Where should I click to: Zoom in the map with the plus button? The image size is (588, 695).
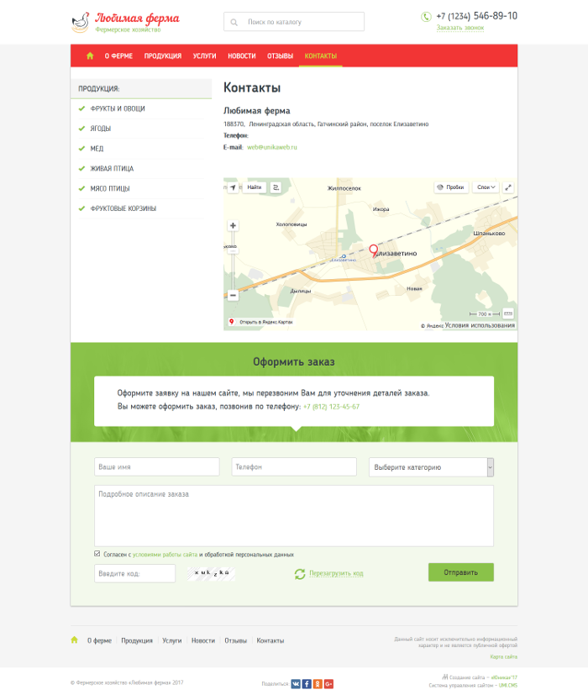coord(233,225)
